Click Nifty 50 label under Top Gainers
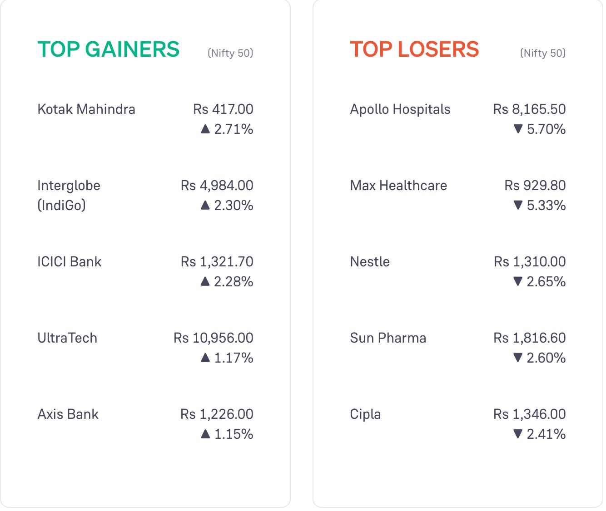 point(230,53)
